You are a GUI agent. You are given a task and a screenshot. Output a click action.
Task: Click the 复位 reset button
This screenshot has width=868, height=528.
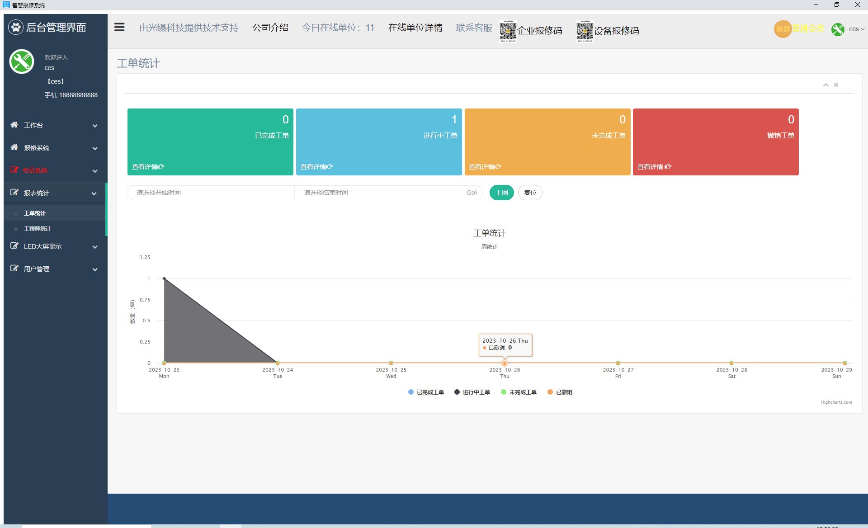point(530,193)
